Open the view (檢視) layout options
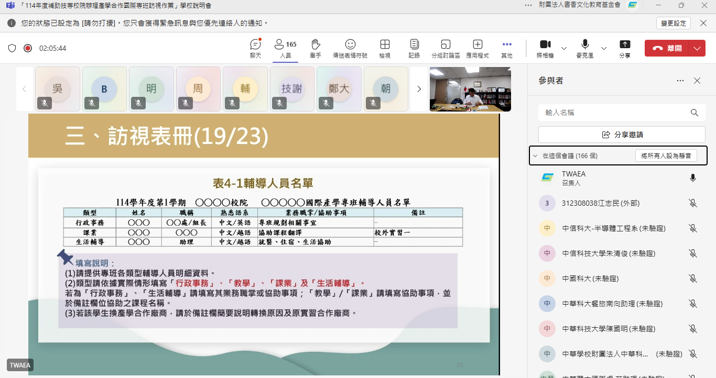The image size is (716, 378). (385, 48)
